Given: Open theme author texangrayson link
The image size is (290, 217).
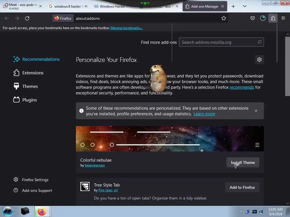Looking at the screenshot, I should point(95,165).
